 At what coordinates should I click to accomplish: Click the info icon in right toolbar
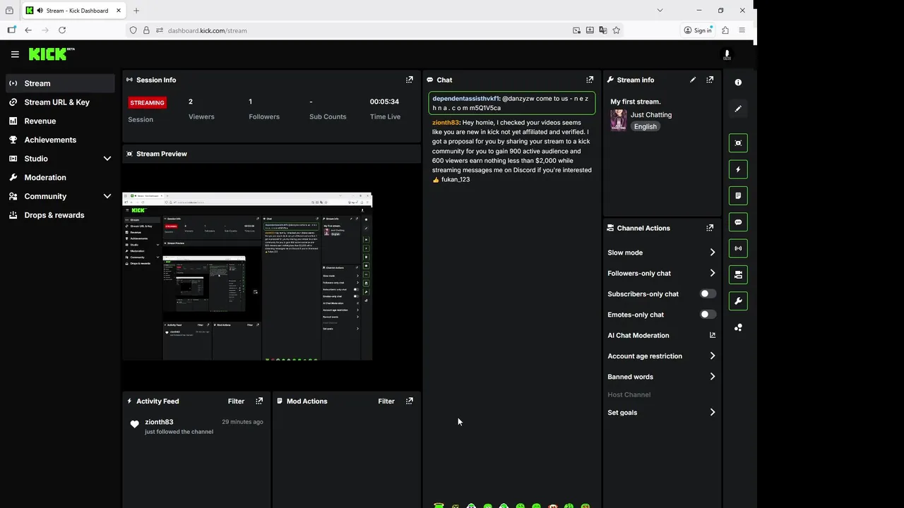tap(738, 83)
